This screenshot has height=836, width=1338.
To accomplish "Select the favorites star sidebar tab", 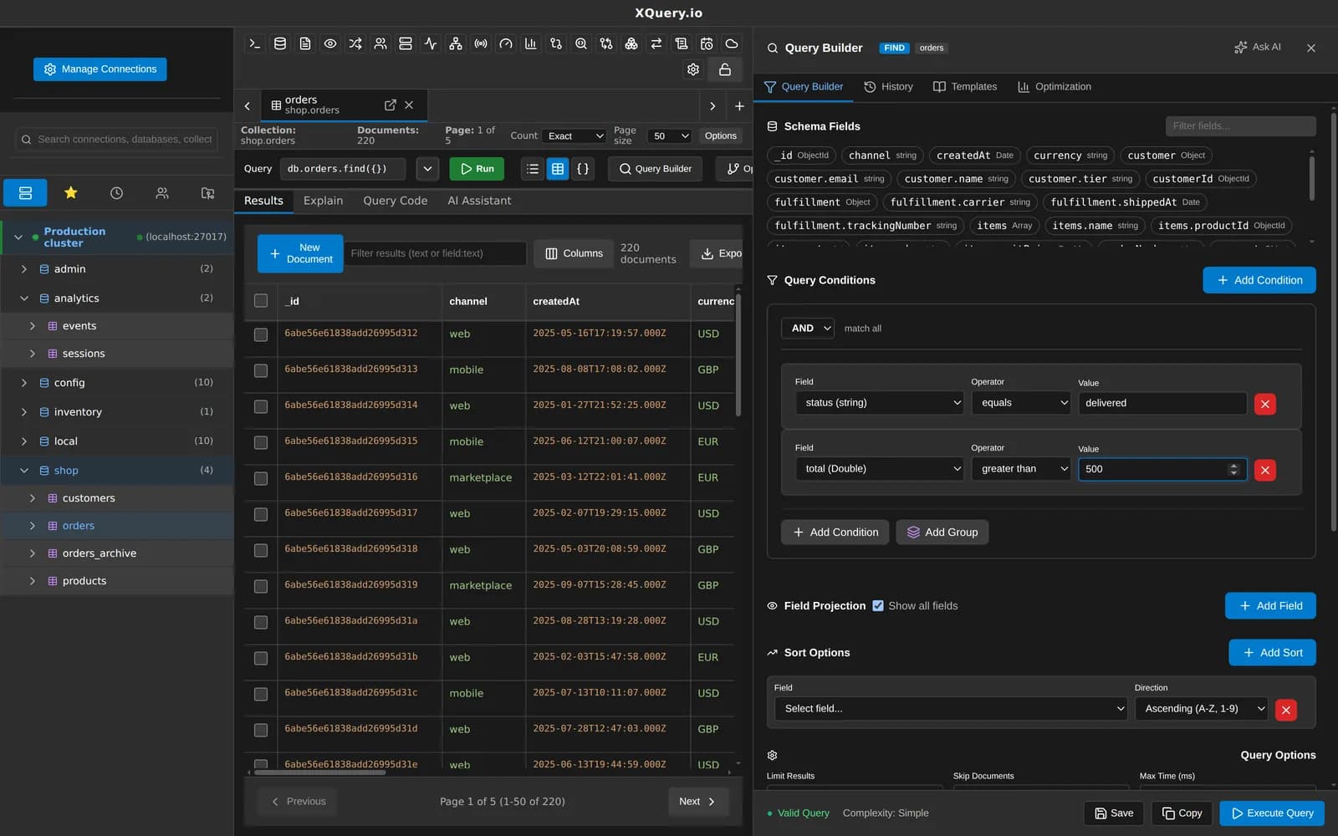I will (x=71, y=193).
